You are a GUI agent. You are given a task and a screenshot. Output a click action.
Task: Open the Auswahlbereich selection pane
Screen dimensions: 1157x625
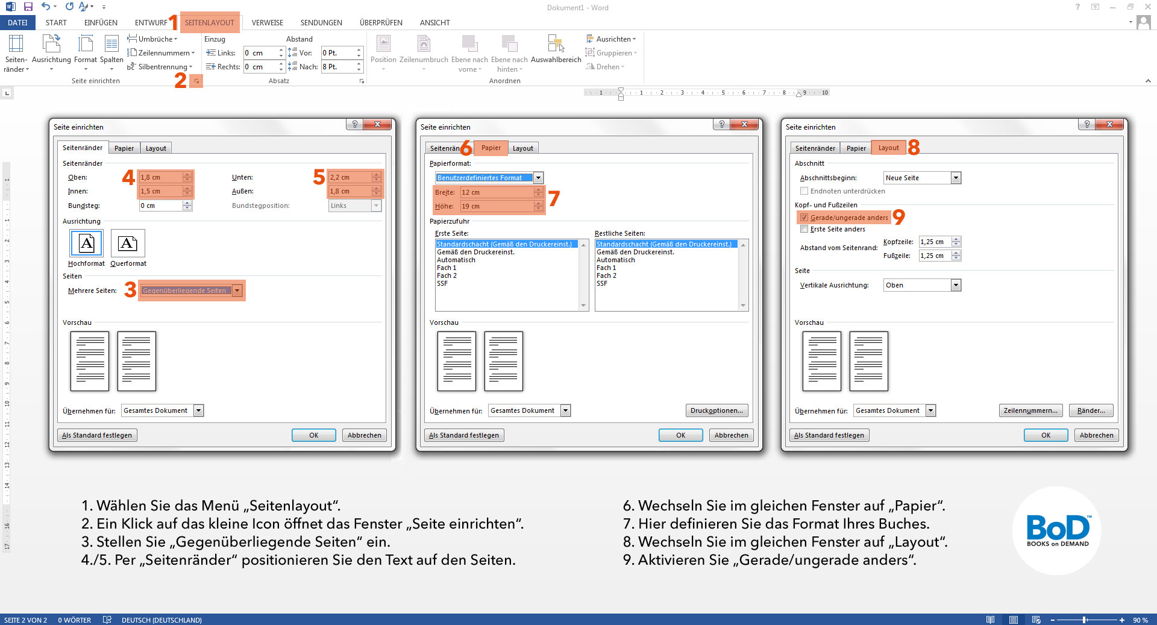556,49
